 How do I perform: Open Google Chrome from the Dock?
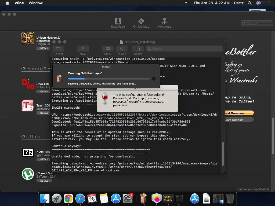click(x=68, y=199)
